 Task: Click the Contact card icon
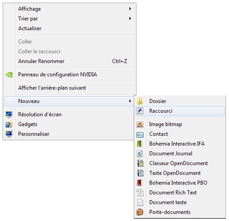[140, 135]
